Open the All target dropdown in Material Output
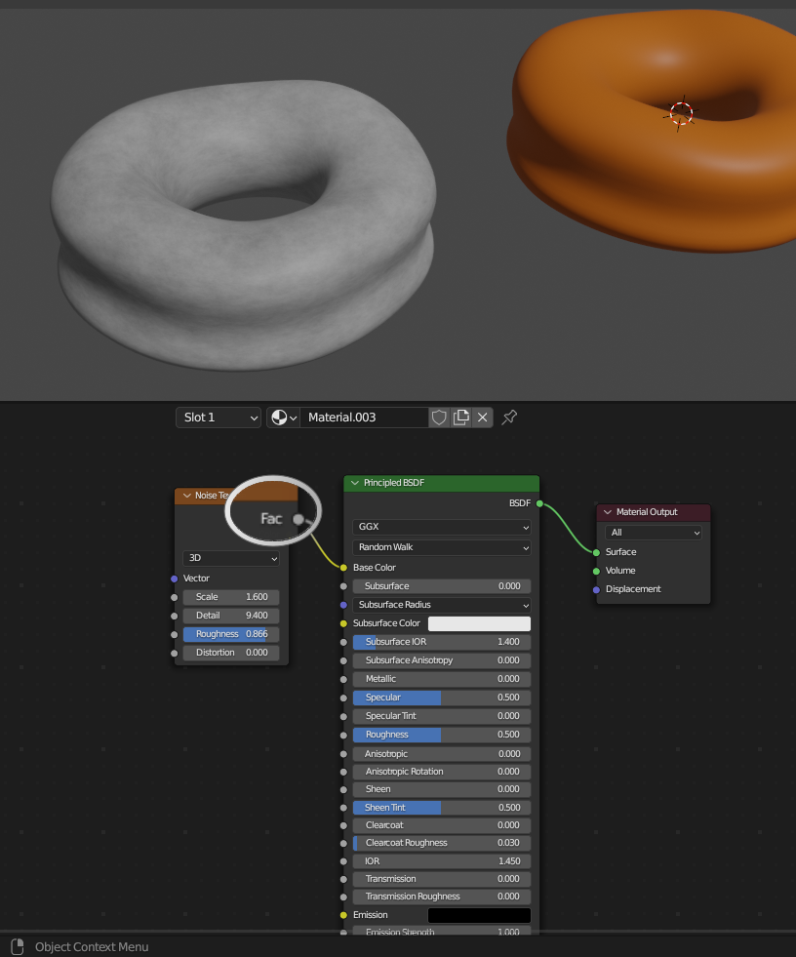Viewport: 796px width, 957px height. click(654, 533)
